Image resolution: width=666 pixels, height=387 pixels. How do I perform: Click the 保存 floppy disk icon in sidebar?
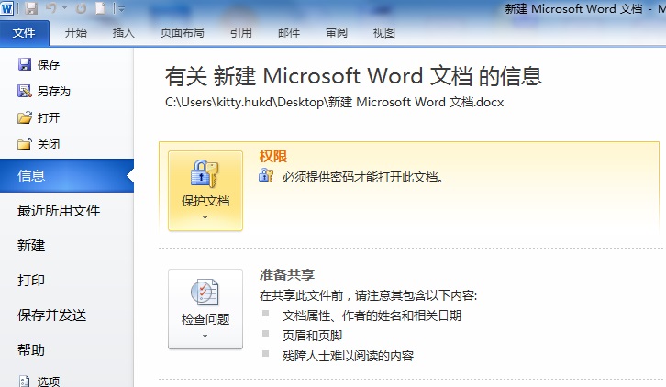pyautogui.click(x=25, y=64)
